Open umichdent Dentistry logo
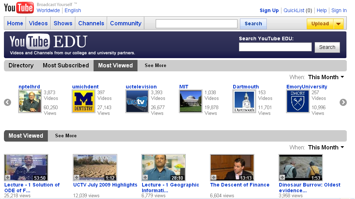 point(84,101)
